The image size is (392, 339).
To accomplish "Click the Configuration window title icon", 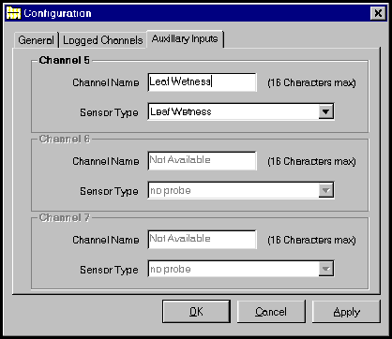I will pos(14,13).
